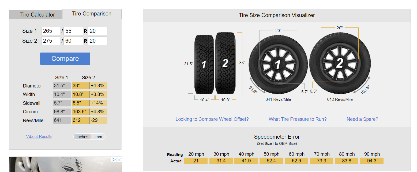The width and height of the screenshot is (417, 172).
Task: Click the side-view wheel labeled 2
Action: click(340, 63)
